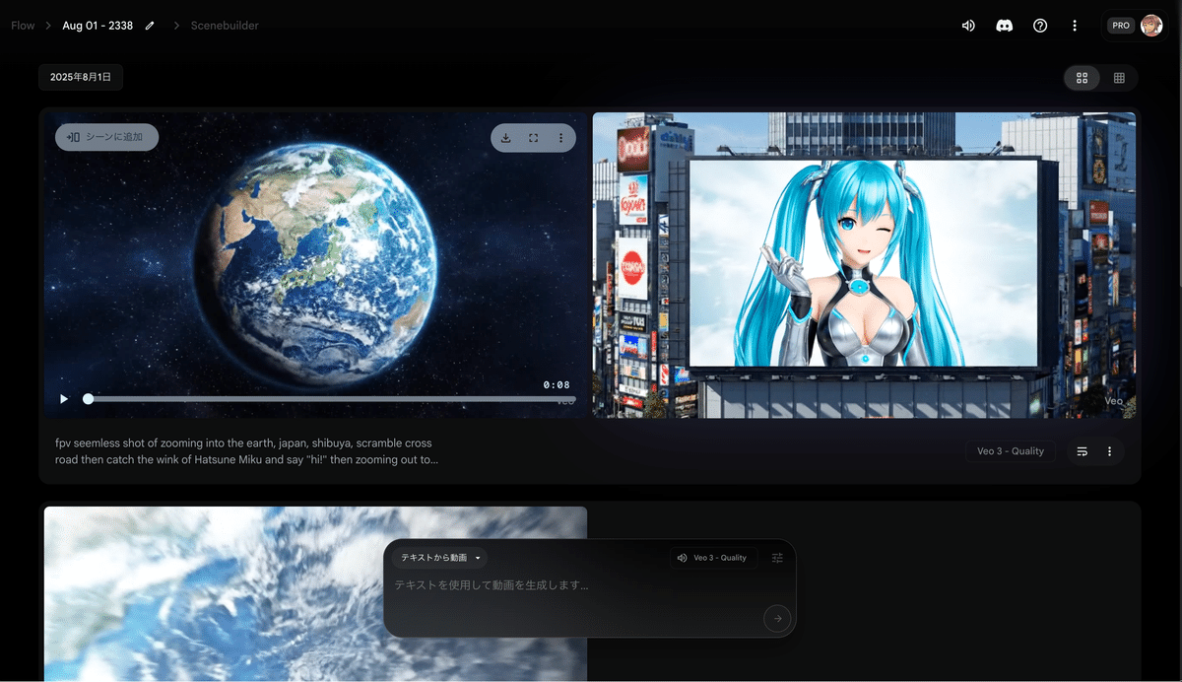Screen dimensions: 1182x682
Task: Open earth video overlay three-dot menu
Action: click(x=560, y=138)
